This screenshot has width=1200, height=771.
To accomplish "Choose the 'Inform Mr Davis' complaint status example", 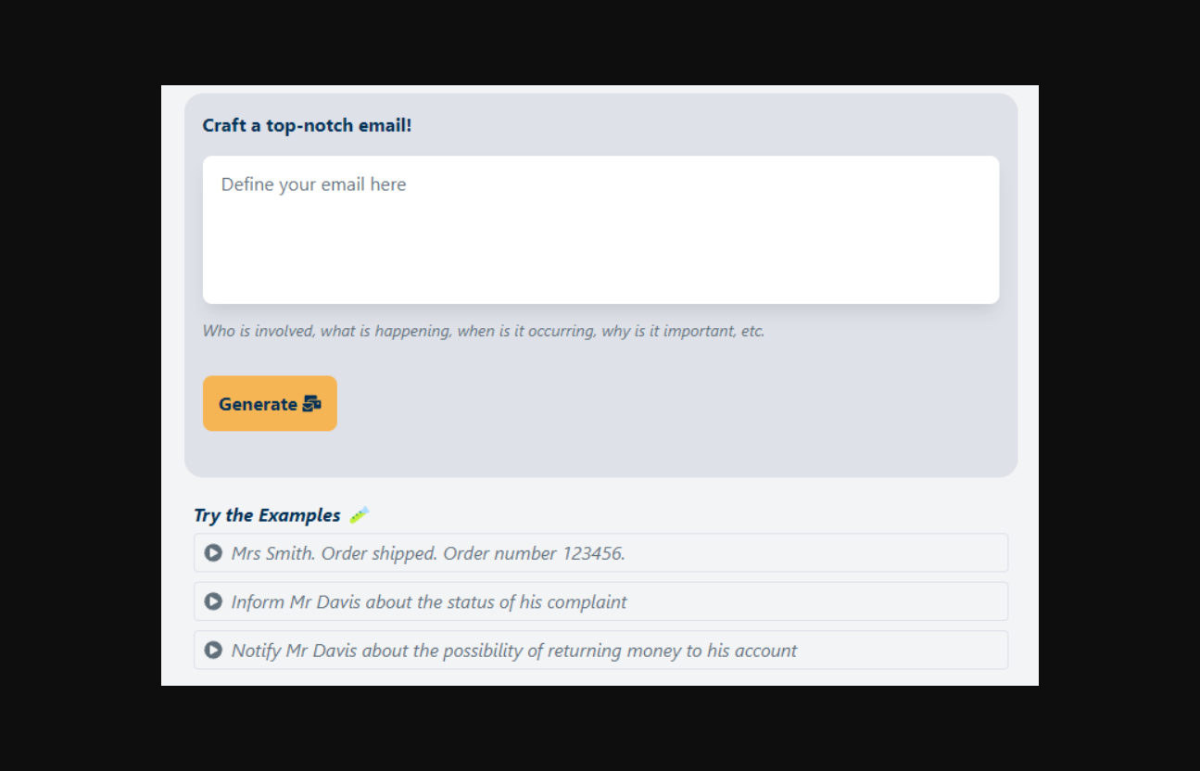I will [429, 602].
